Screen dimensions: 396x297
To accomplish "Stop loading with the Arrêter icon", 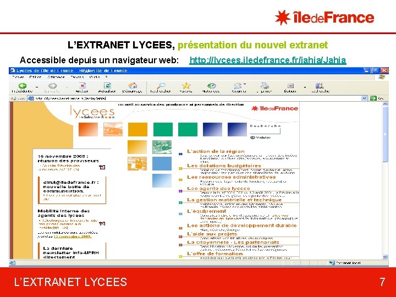I will (82, 86).
